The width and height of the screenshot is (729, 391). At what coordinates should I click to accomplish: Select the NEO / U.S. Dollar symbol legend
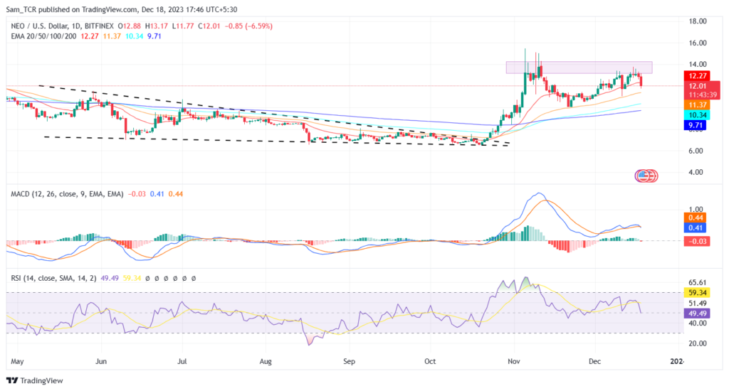pos(62,26)
